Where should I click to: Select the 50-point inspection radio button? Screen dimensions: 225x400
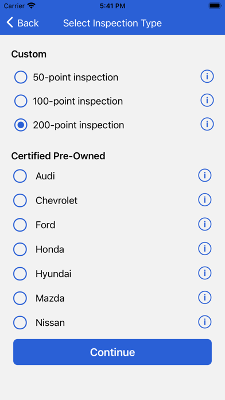pyautogui.click(x=21, y=77)
